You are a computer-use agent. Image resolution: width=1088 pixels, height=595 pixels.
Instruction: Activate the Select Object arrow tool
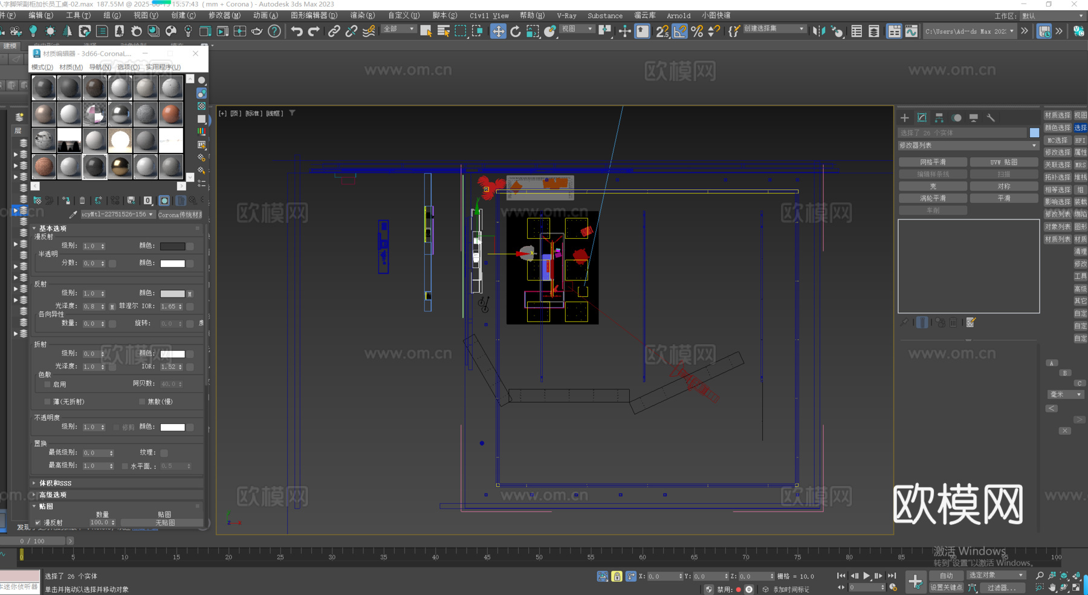tap(426, 31)
